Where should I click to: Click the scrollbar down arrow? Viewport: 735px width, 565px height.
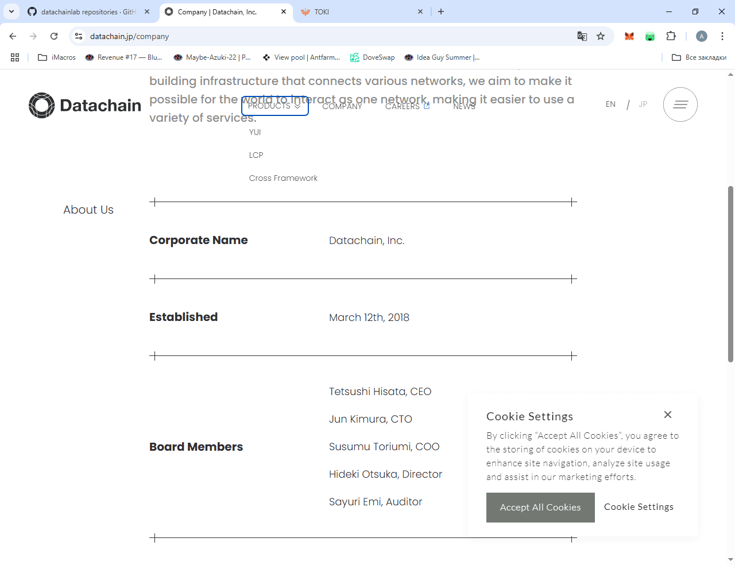point(730,560)
